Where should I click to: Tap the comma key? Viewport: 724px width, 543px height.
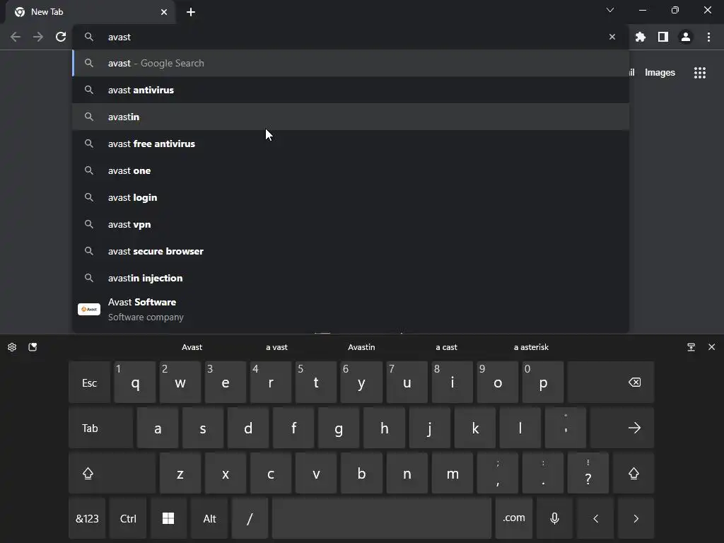498,473
